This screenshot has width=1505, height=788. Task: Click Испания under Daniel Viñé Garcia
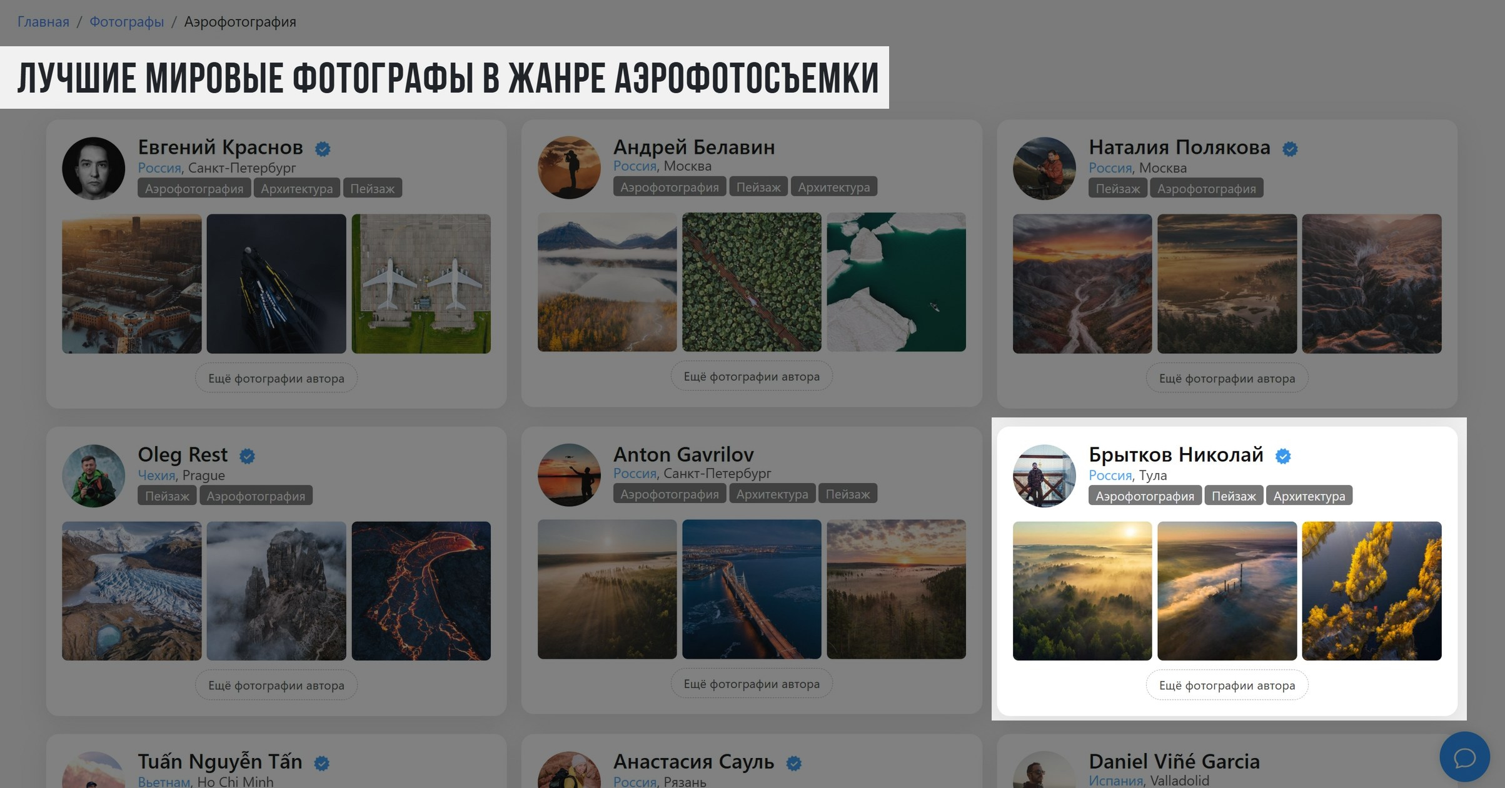click(1115, 781)
